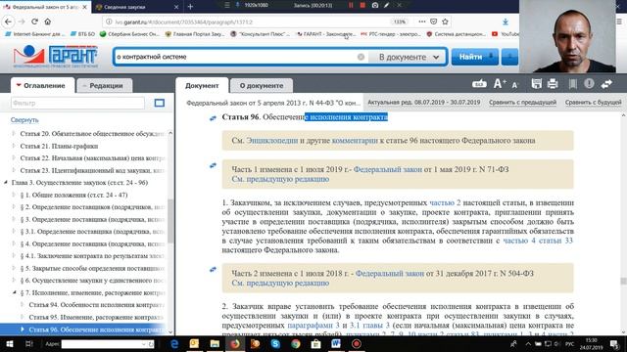The height and width of the screenshot is (352, 627).
Task: Click the exclamation mark info icon
Action: point(589,84)
